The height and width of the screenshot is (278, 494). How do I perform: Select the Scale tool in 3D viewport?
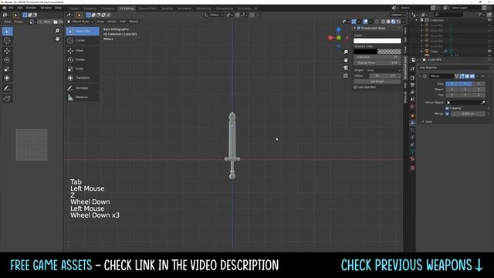(x=83, y=69)
